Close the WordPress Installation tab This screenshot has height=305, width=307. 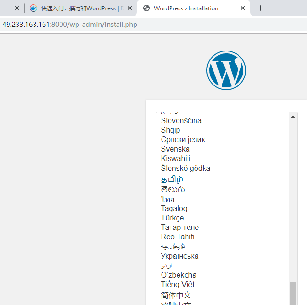tap(243, 8)
